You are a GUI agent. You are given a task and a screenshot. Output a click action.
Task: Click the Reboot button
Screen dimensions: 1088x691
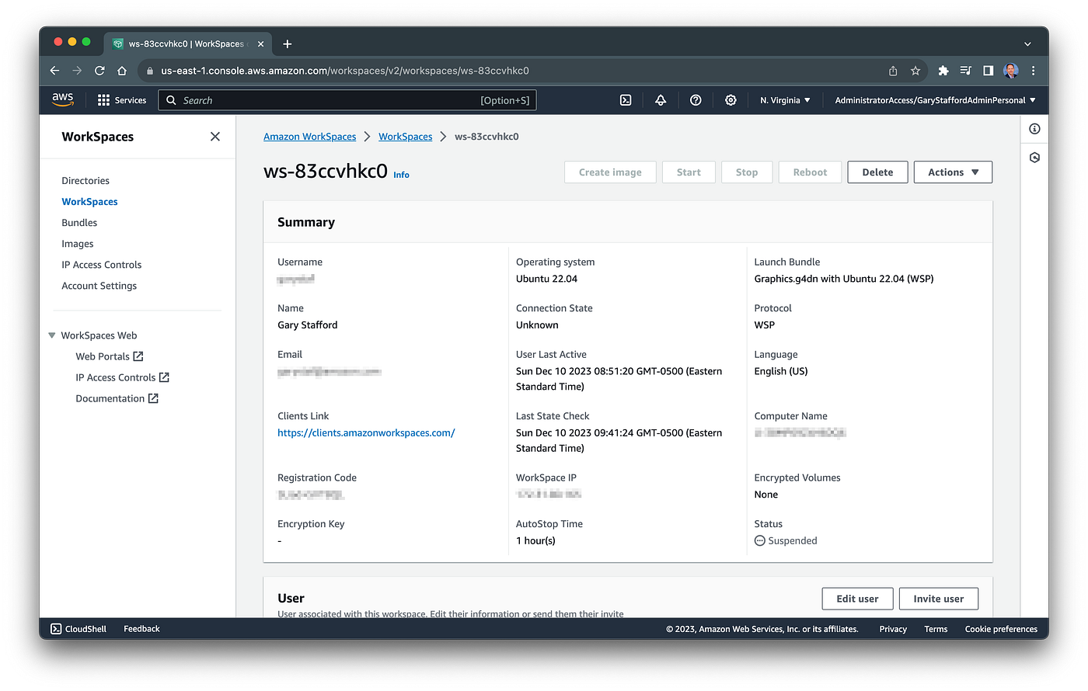pos(810,172)
